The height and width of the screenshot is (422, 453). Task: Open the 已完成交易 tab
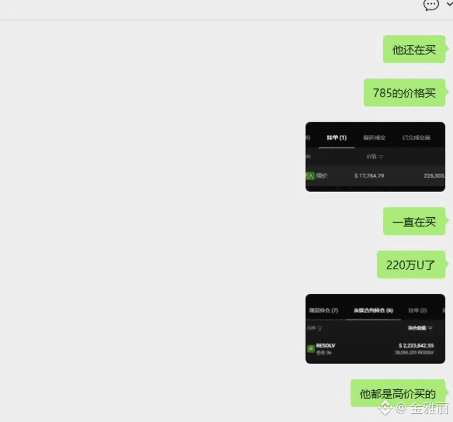[x=416, y=138]
